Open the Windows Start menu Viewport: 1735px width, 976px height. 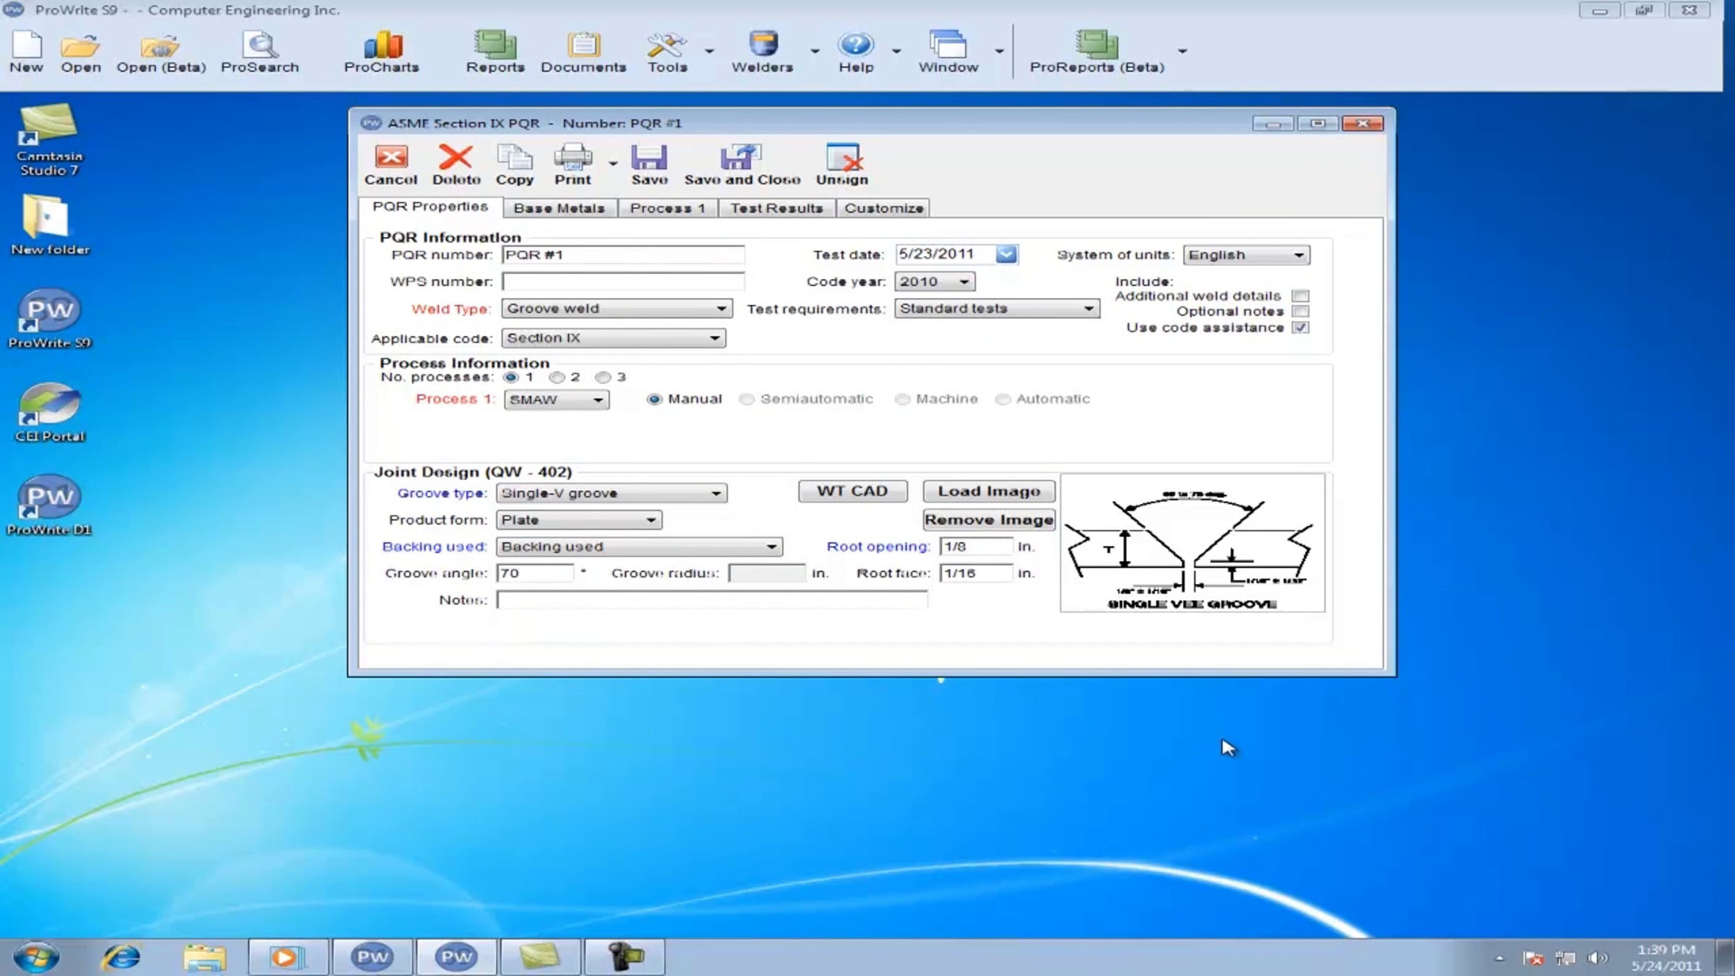tap(36, 957)
